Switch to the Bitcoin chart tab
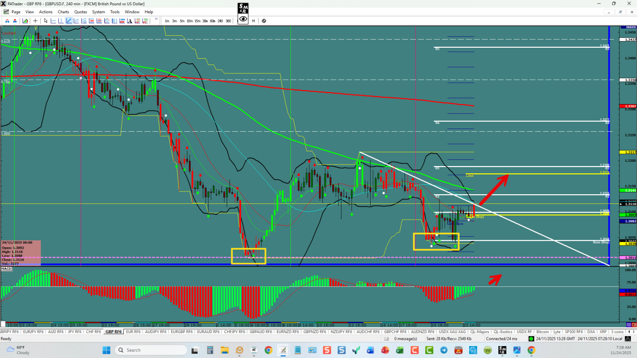This screenshot has height=358, width=637. [542, 332]
